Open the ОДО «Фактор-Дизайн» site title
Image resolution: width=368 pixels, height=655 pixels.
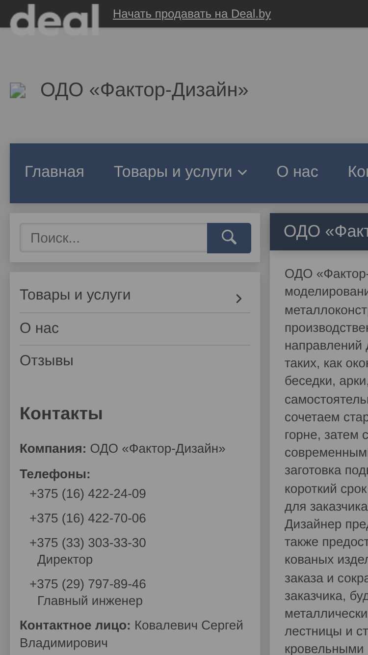[x=144, y=90]
